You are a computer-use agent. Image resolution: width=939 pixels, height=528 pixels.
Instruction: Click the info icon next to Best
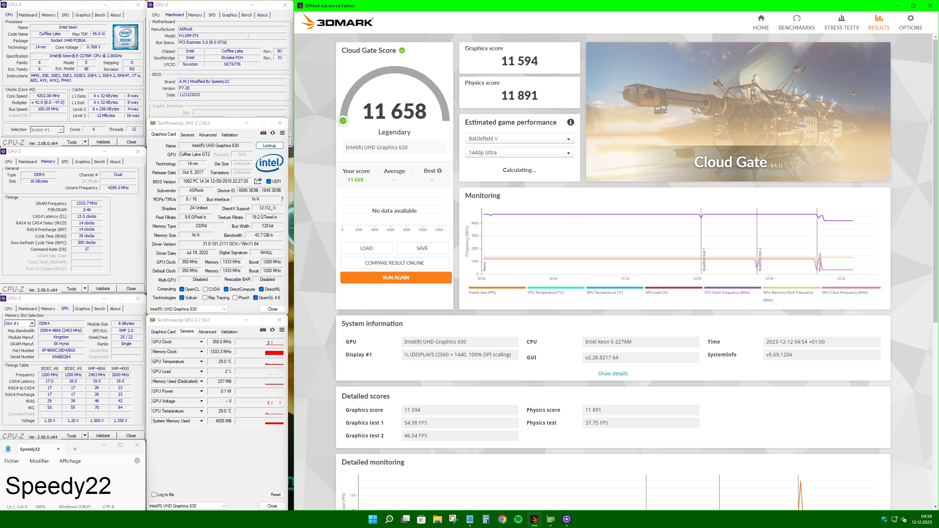(439, 171)
